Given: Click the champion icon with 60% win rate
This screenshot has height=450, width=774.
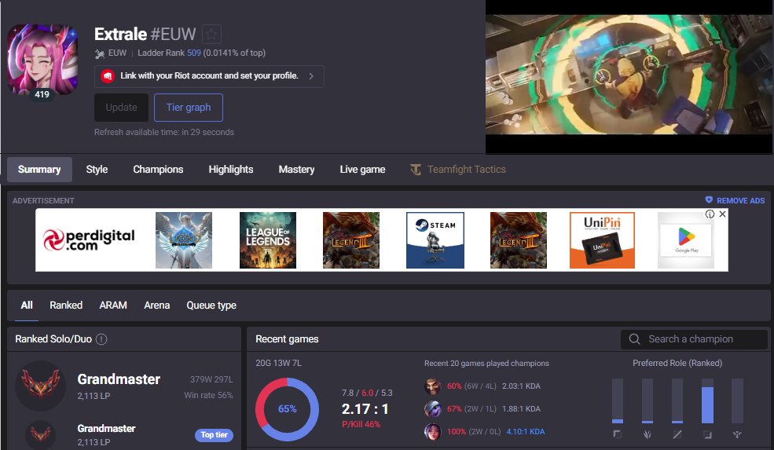Looking at the screenshot, I should 432,386.
